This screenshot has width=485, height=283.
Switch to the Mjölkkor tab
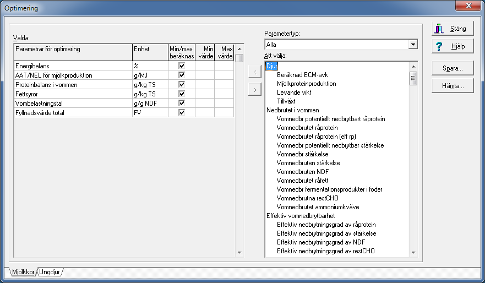(23, 272)
